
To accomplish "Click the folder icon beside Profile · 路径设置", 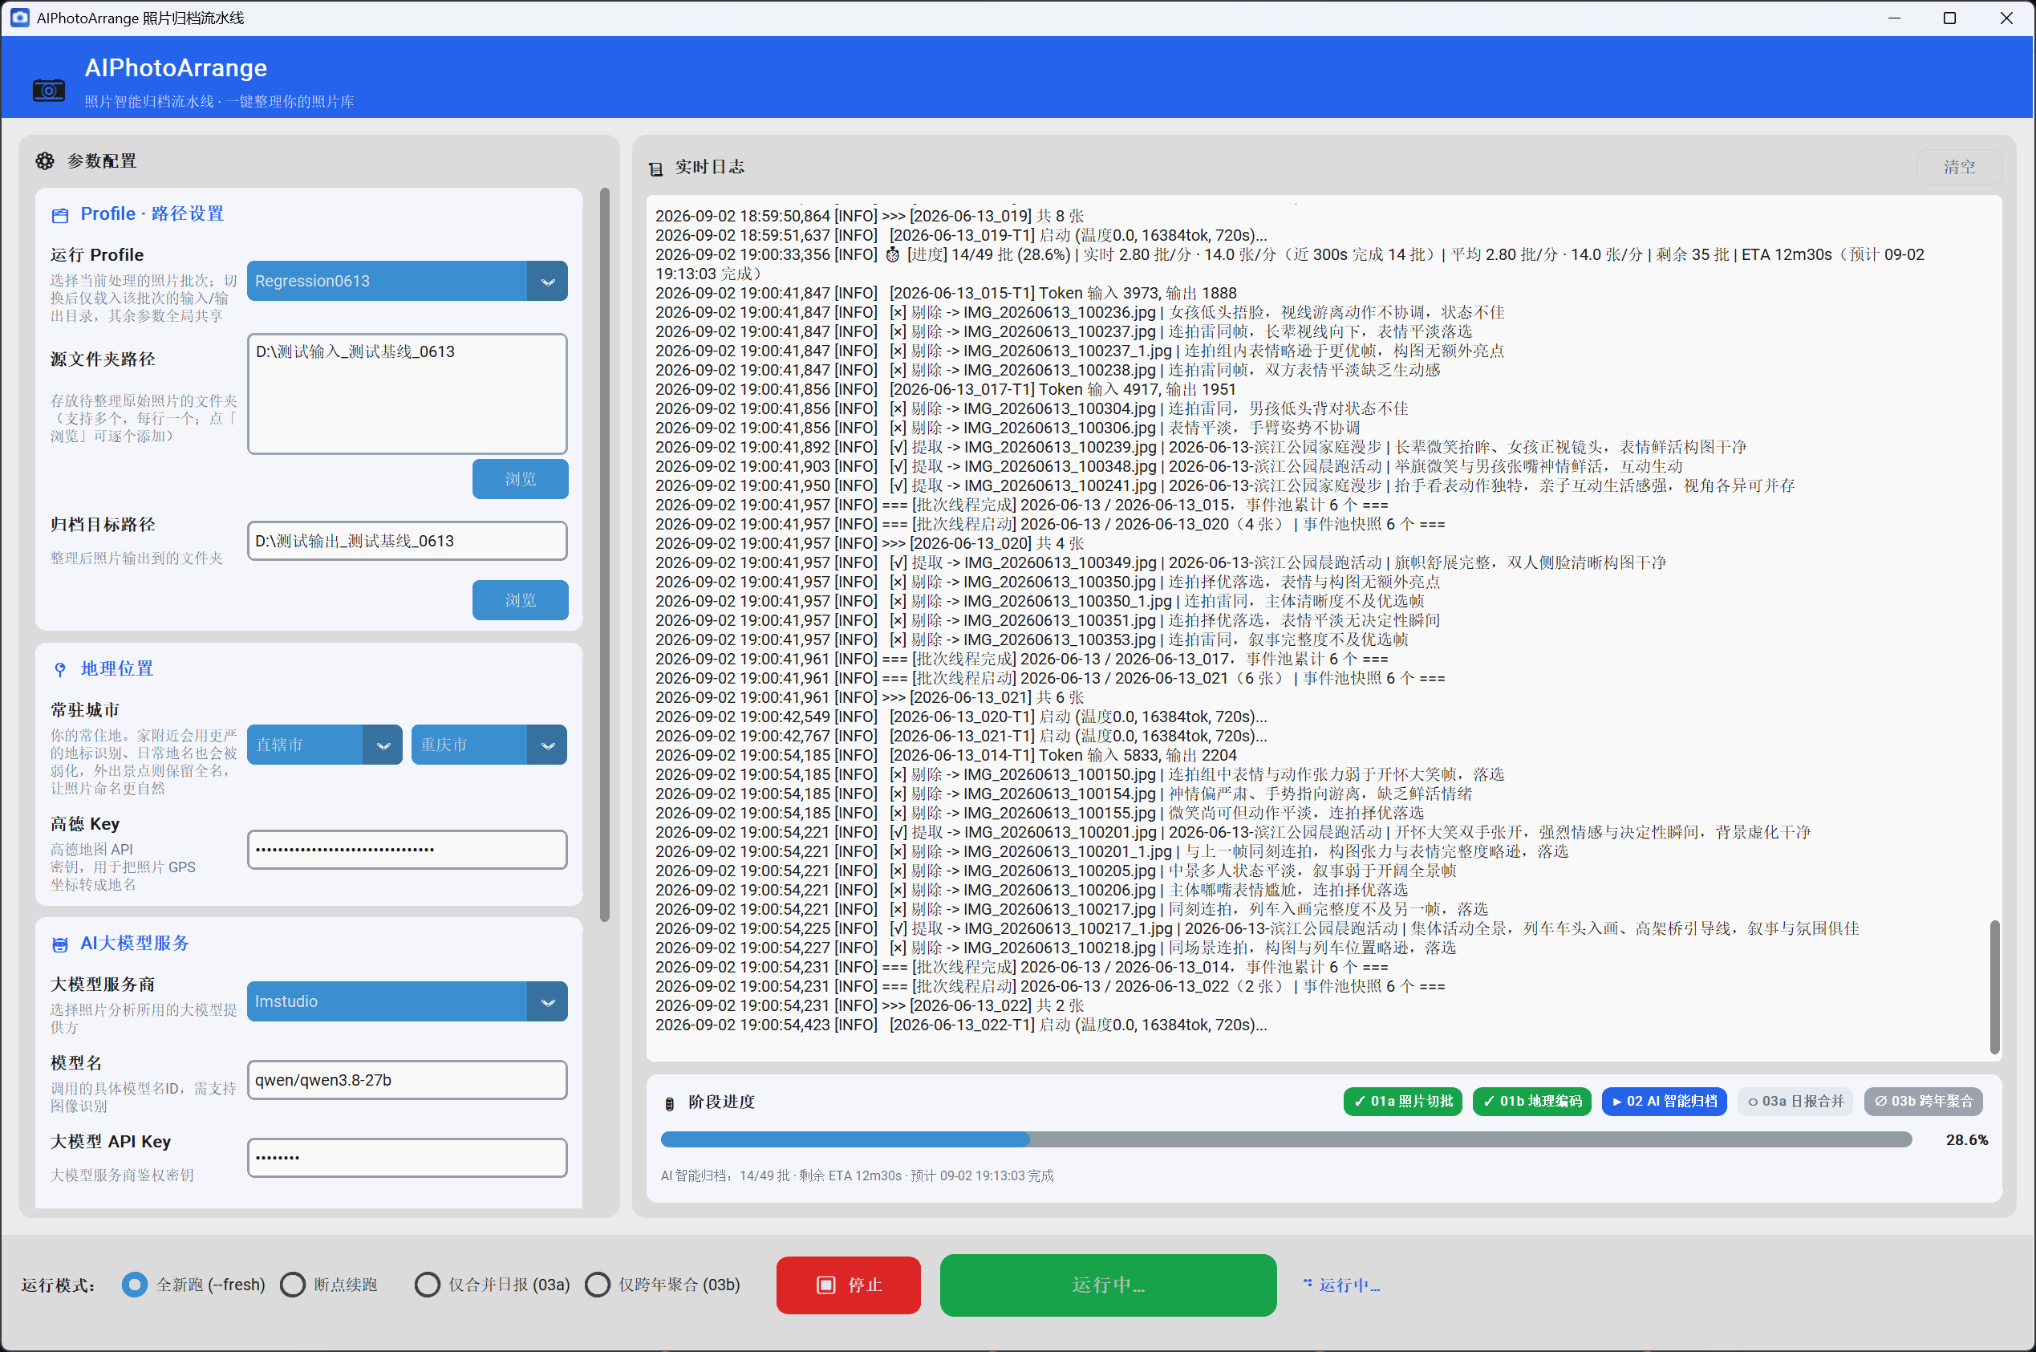I will (x=59, y=215).
